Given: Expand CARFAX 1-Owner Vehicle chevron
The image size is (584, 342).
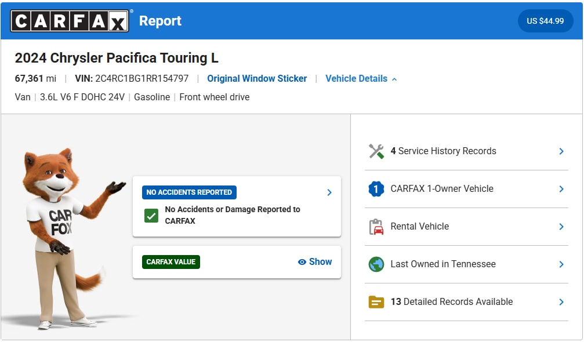Looking at the screenshot, I should (561, 189).
